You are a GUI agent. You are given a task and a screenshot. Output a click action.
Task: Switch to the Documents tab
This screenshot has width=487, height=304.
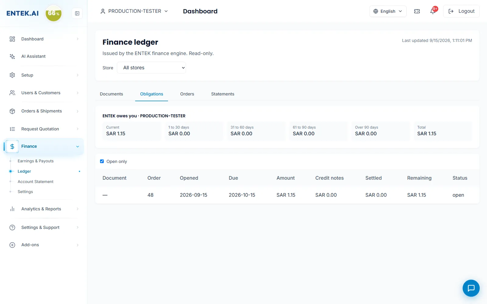tap(111, 94)
